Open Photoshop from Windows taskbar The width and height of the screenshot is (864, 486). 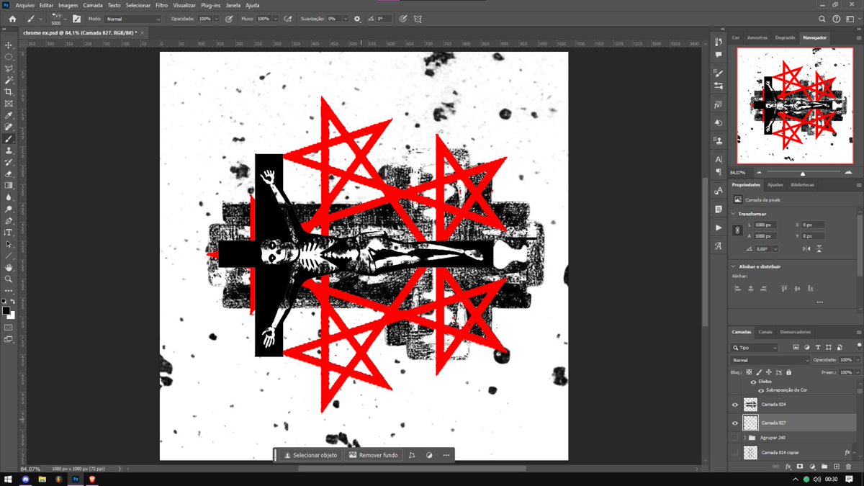[x=75, y=479]
